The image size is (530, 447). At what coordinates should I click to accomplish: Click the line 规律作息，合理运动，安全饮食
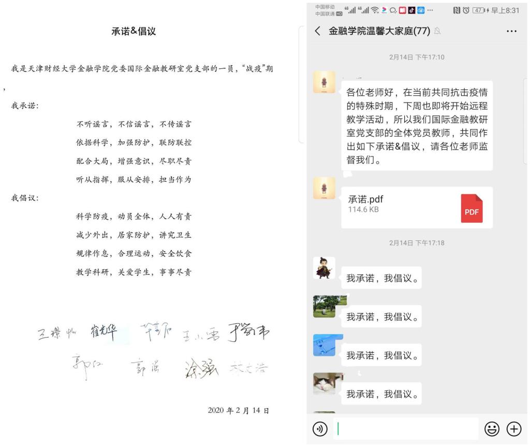(x=134, y=253)
